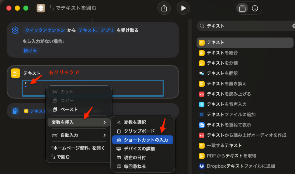Click the テキストファイルに追加 file icon

coord(202,115)
